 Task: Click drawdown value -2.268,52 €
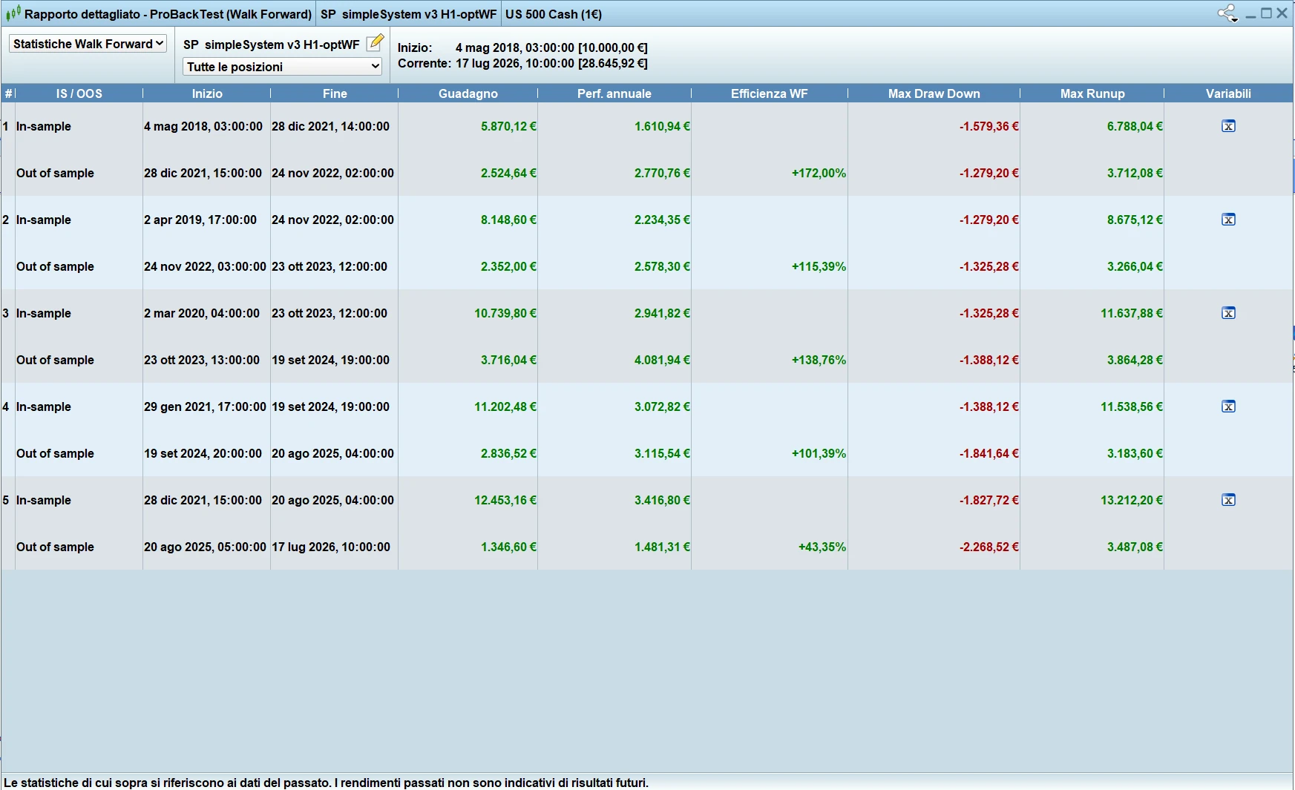[x=989, y=547]
